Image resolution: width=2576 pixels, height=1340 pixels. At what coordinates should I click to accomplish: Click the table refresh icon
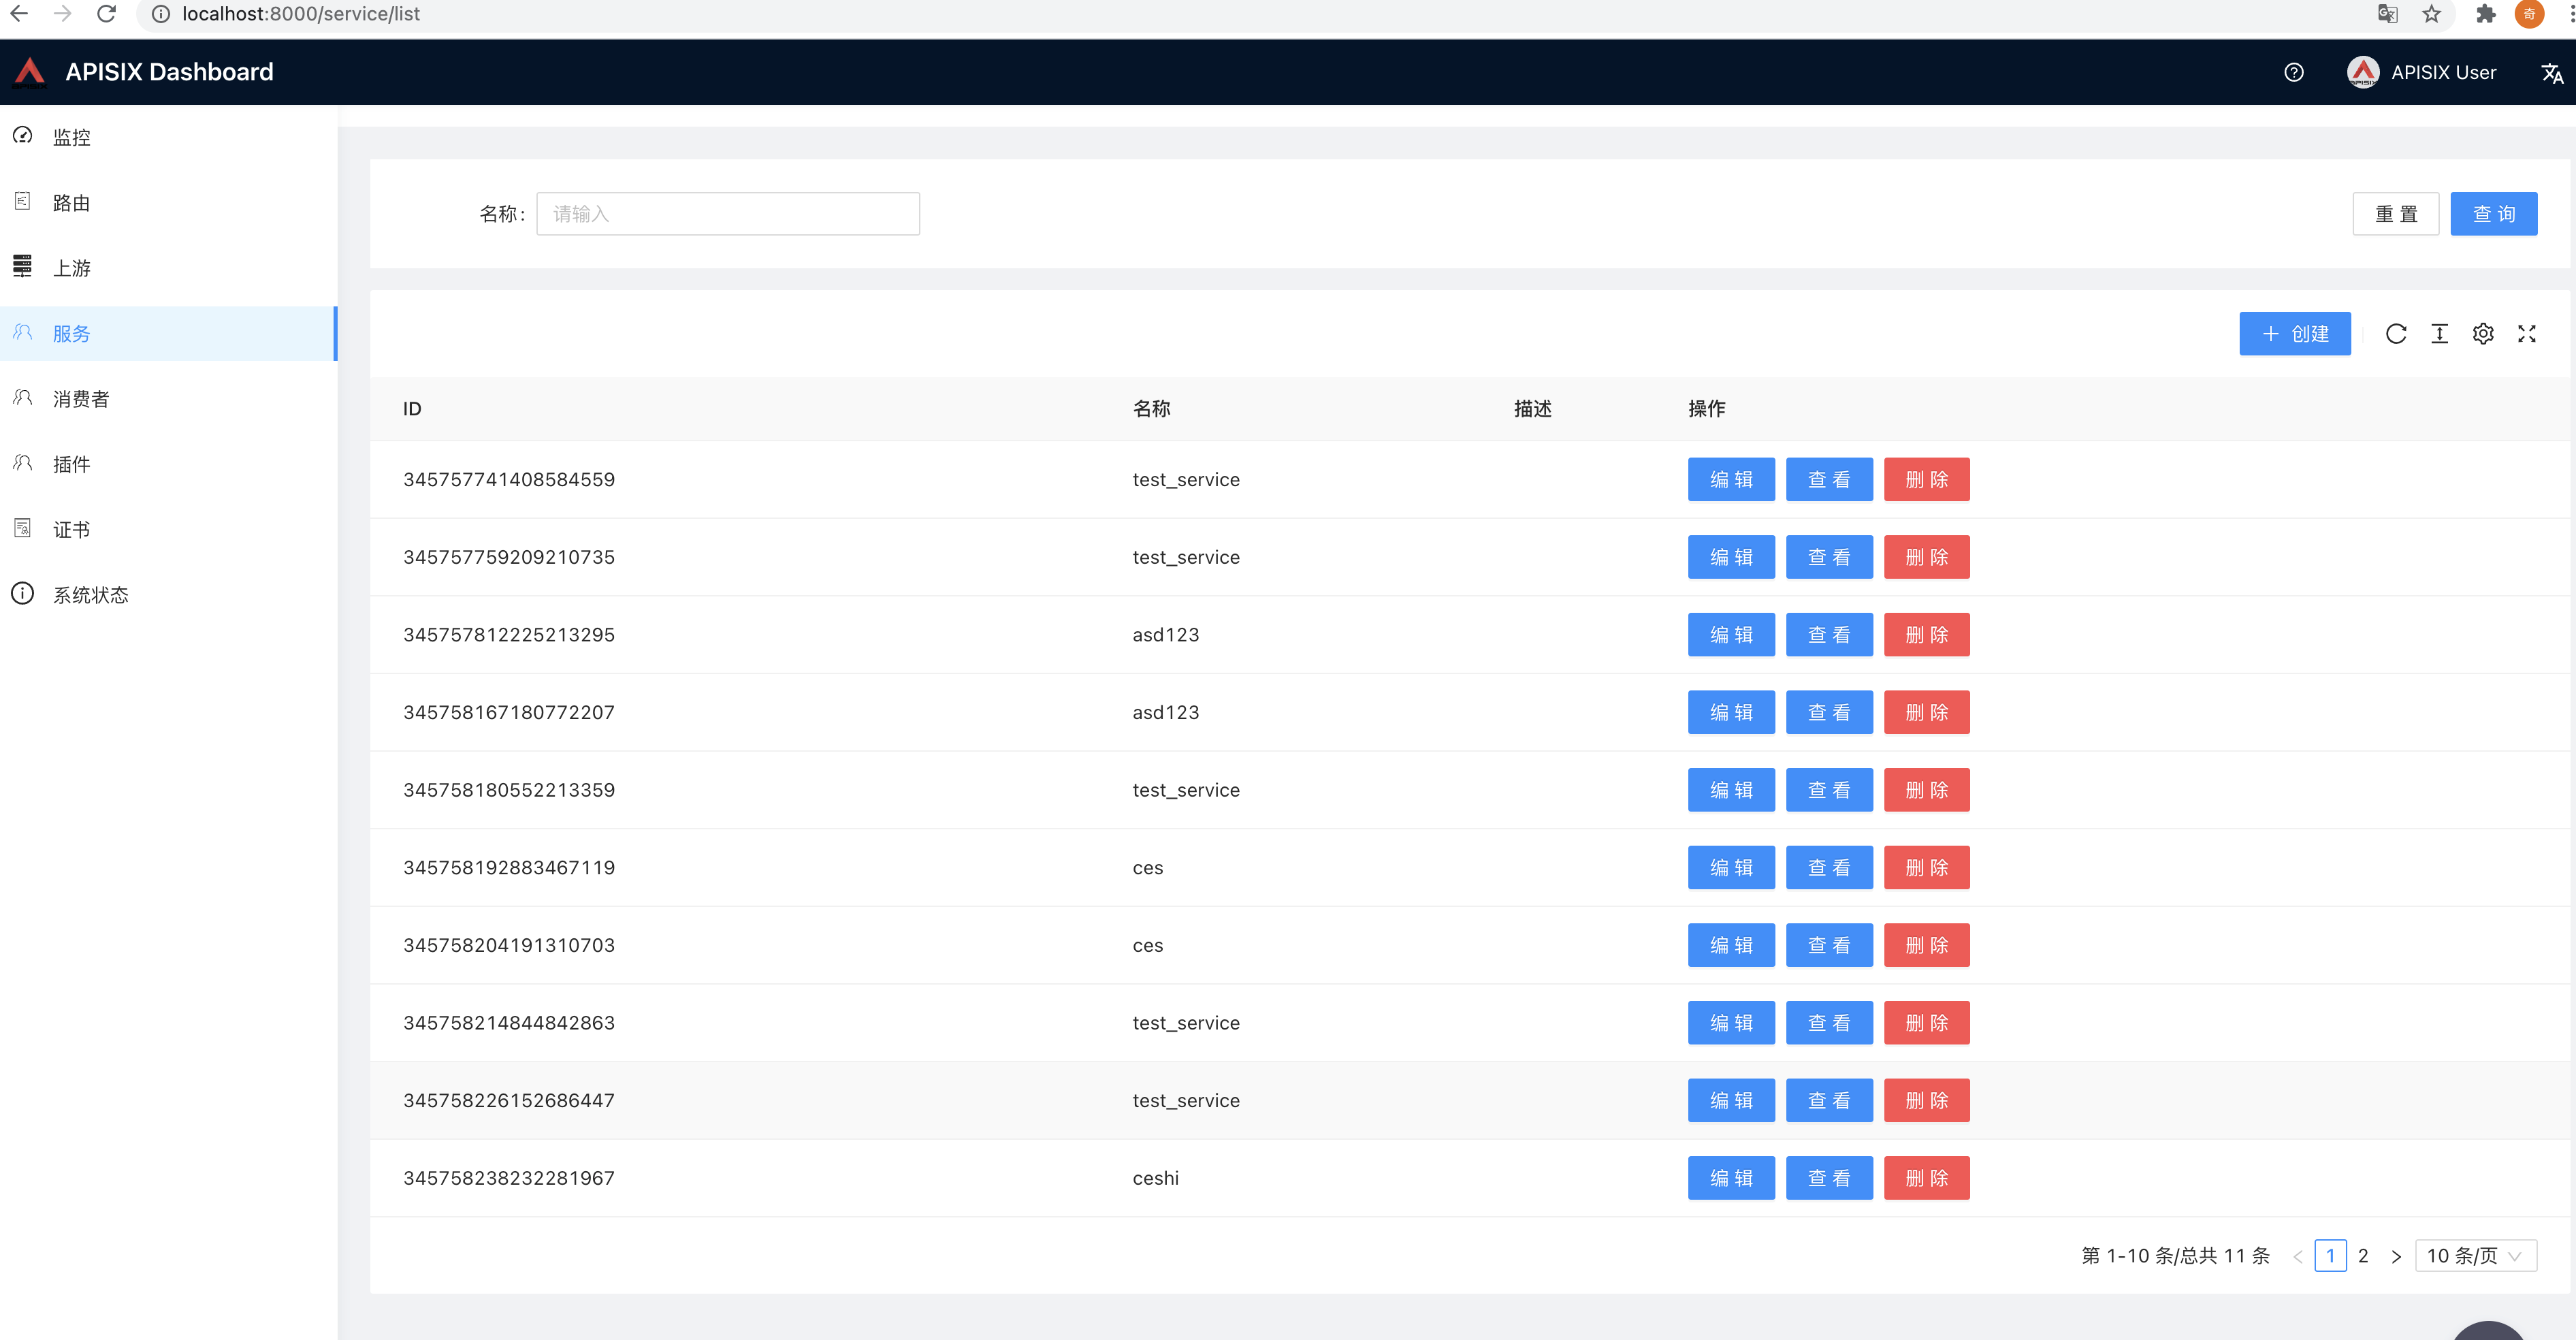2395,334
